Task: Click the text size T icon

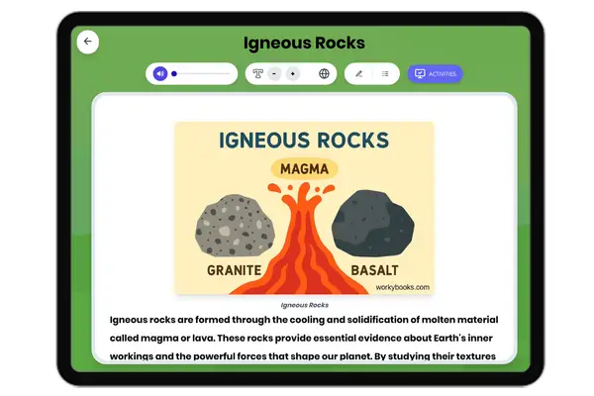Action: coord(258,73)
